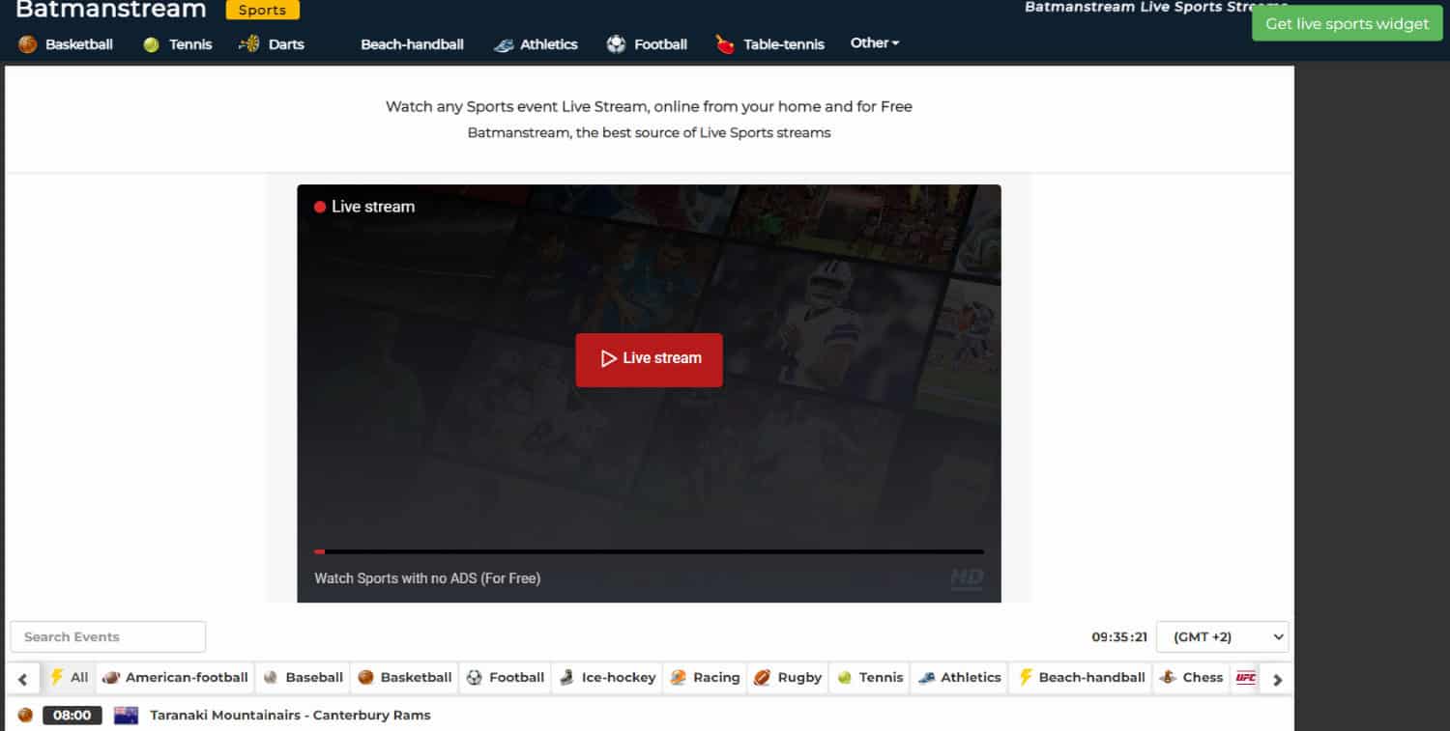
Task: Open the Taranaki Mountainairs - Canterbury Rams event
Action: point(290,716)
